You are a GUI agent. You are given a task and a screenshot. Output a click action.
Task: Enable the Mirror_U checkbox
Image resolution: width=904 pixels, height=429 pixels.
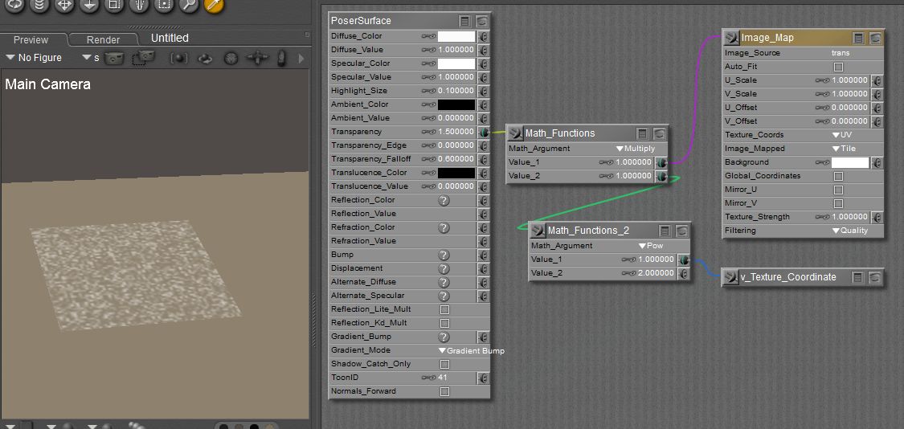click(839, 190)
